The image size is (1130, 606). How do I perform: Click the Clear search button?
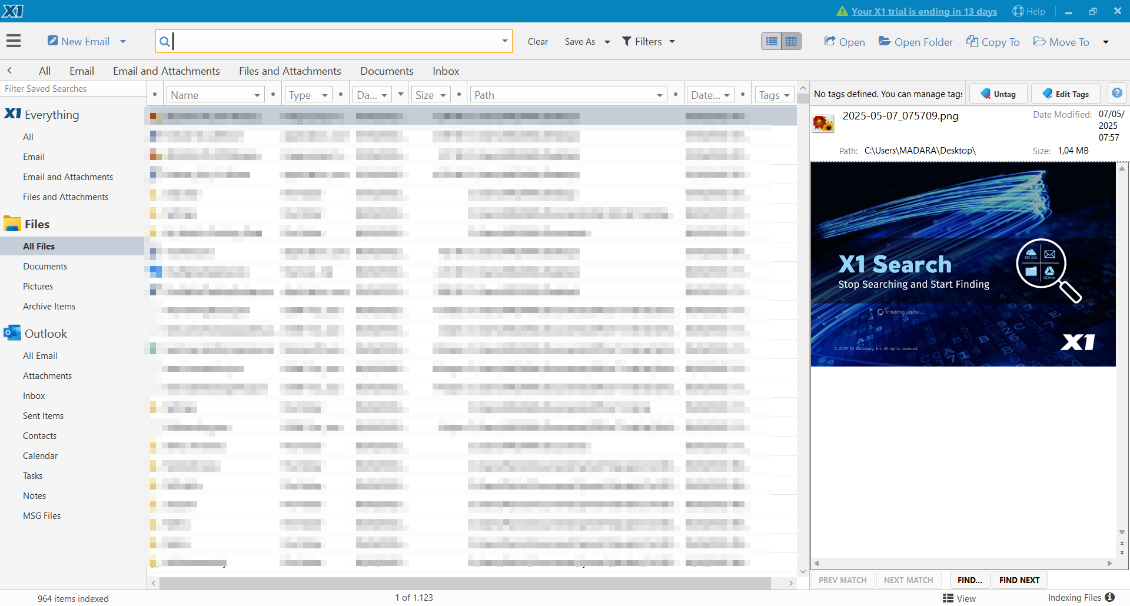click(x=538, y=41)
